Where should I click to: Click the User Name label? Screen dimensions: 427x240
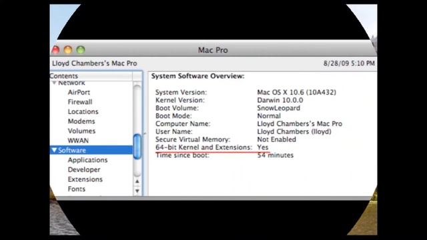(x=174, y=132)
